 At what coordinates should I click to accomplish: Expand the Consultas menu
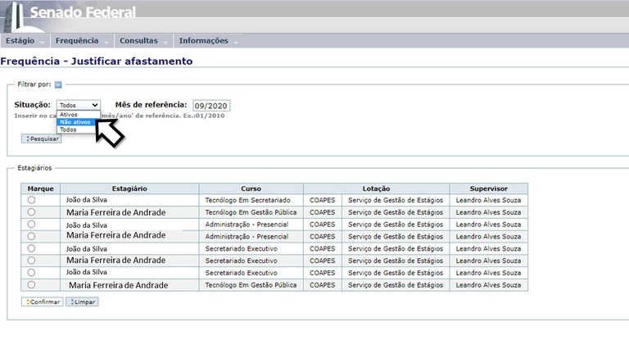tap(143, 41)
